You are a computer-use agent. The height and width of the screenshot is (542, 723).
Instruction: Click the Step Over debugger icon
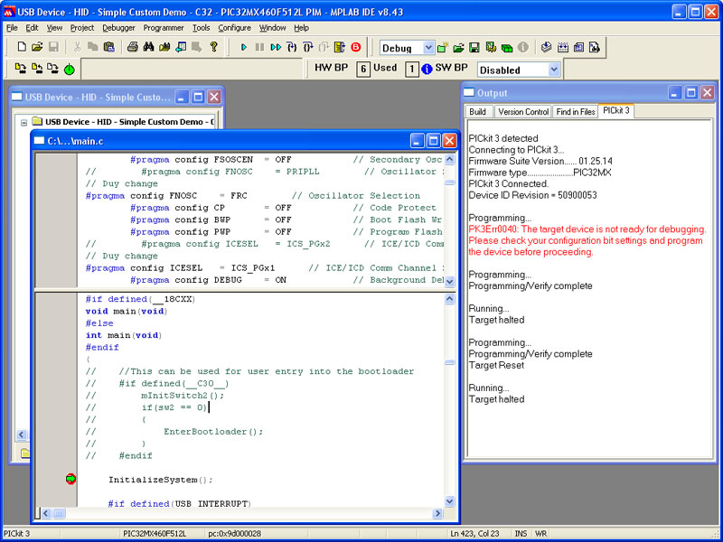coord(308,47)
